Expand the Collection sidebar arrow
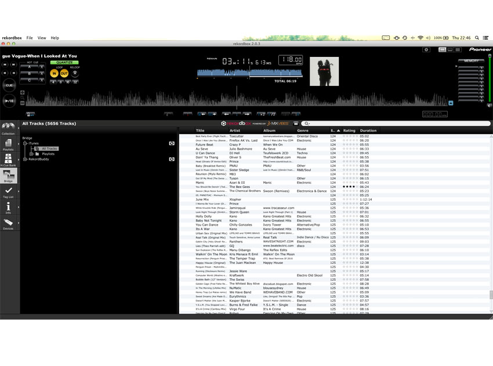Viewport: 493px width, 366px height. (19, 128)
